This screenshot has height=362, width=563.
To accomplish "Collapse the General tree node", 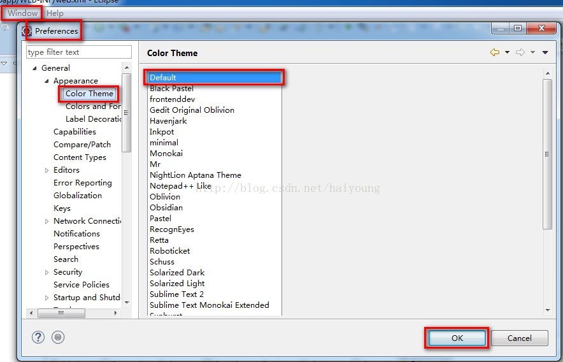I will pos(34,68).
